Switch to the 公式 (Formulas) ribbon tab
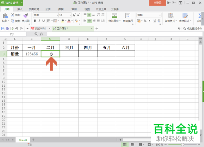The width and height of the screenshot is (204, 147). [48, 9]
